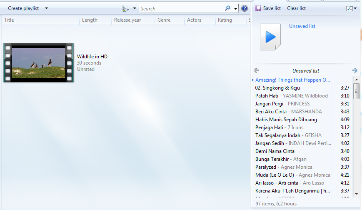Image resolution: width=362 pixels, height=210 pixels.
Task: Select Paralyzed by Agnes Monica
Action: click(x=301, y=167)
